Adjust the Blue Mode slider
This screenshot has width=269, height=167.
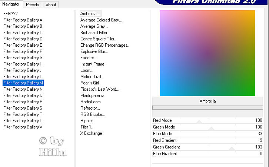(x=207, y=134)
